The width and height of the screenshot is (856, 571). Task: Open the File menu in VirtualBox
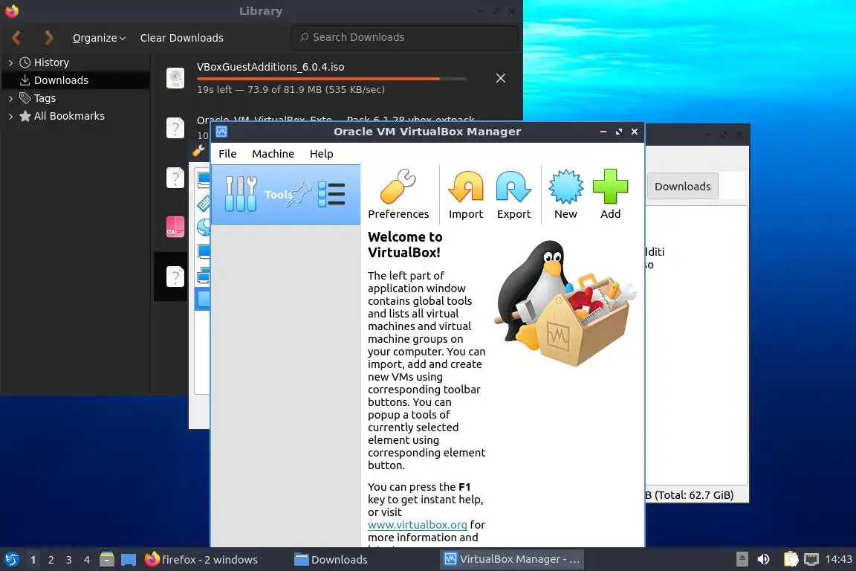click(227, 154)
